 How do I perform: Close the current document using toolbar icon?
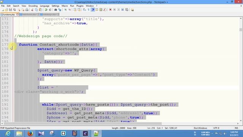pos(19,10)
